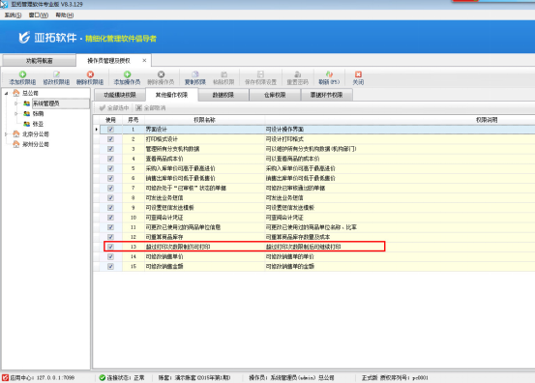The height and width of the screenshot is (383, 535).
Task: Click the 复制权限 copy icon
Action: click(195, 74)
